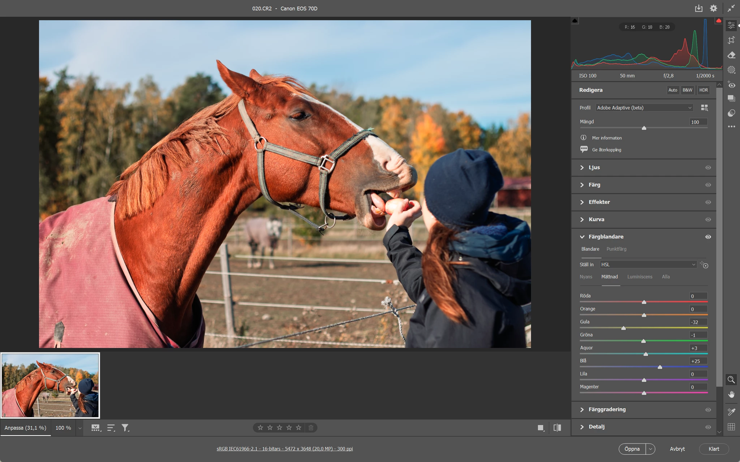This screenshot has width=740, height=462.
Task: Toggle visibility of Färgblandare panel
Action: [708, 237]
